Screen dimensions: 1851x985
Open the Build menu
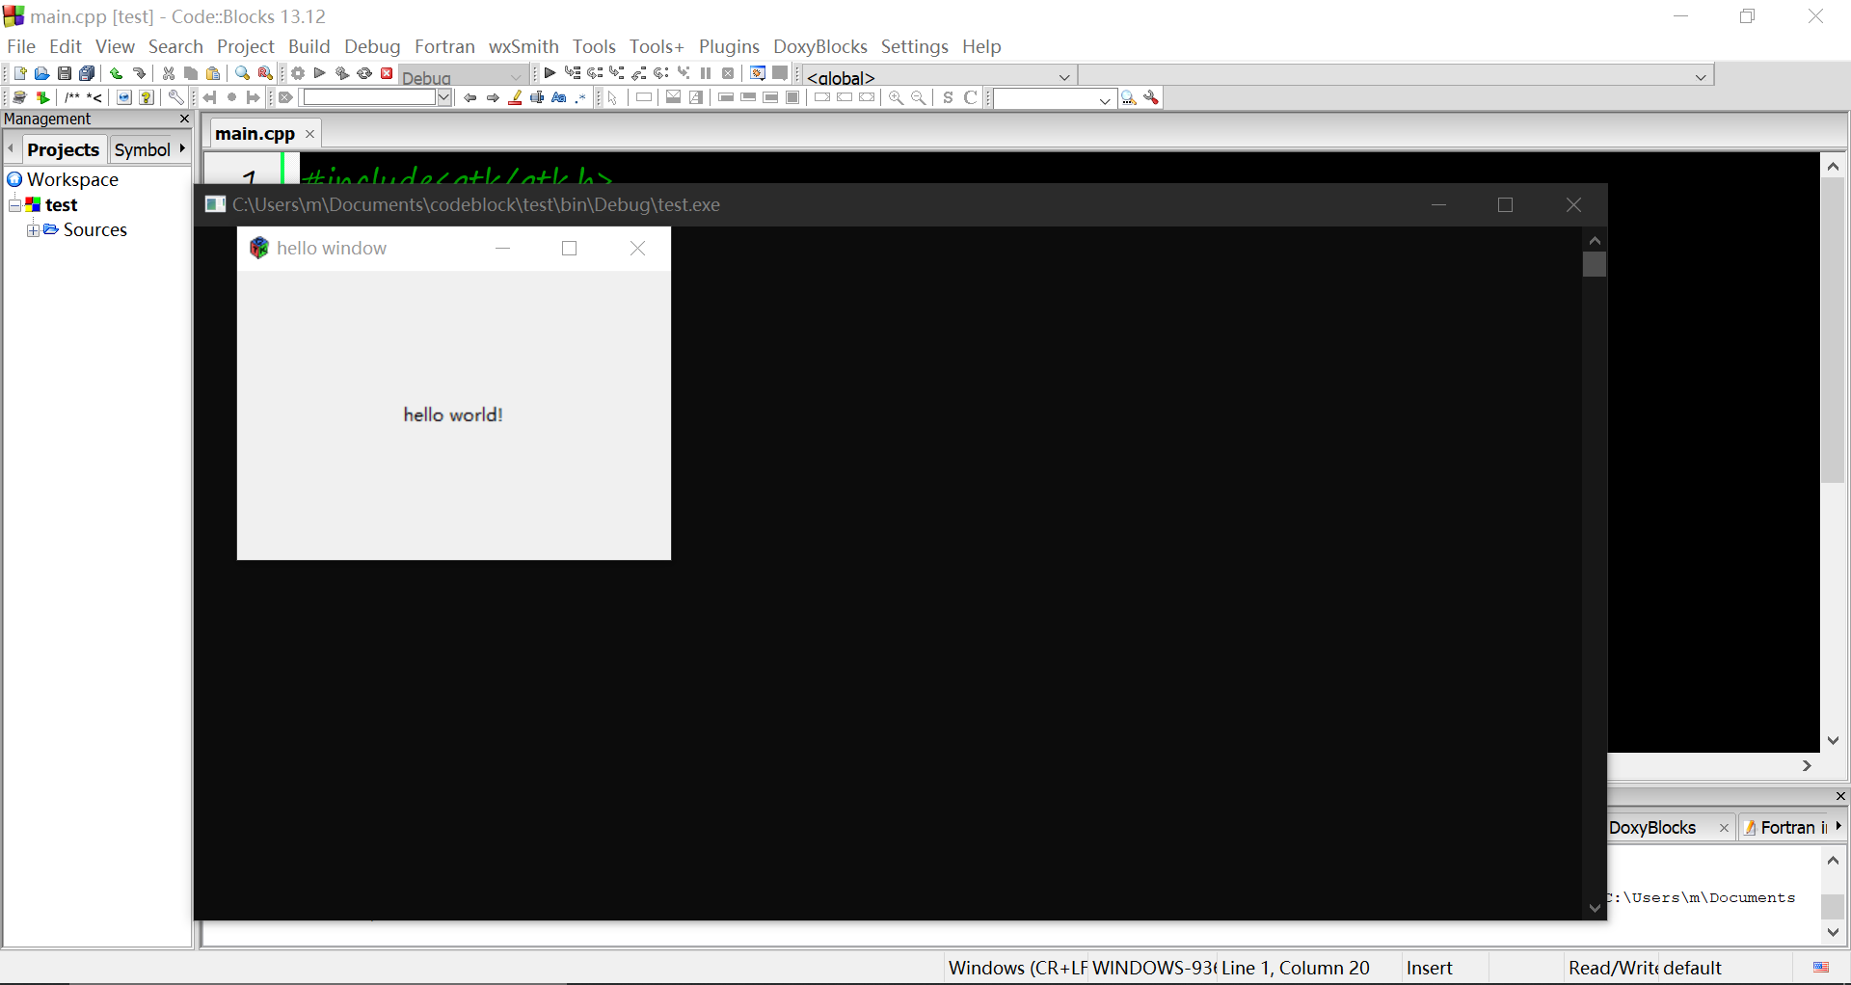308,46
